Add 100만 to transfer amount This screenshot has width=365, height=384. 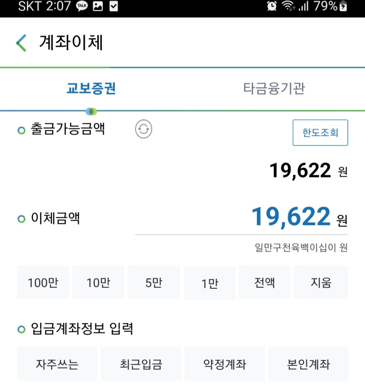[x=43, y=282]
